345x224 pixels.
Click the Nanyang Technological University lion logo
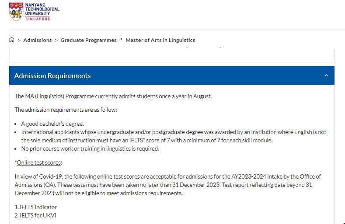pyautogui.click(x=17, y=12)
